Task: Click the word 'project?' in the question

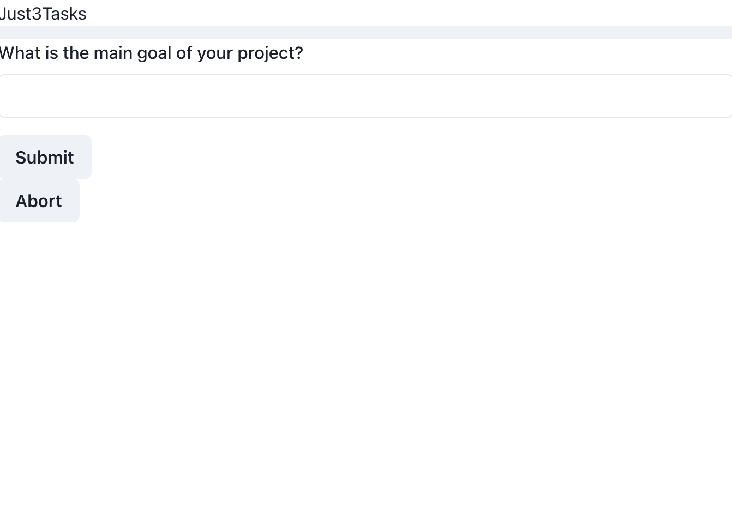Action: point(270,53)
